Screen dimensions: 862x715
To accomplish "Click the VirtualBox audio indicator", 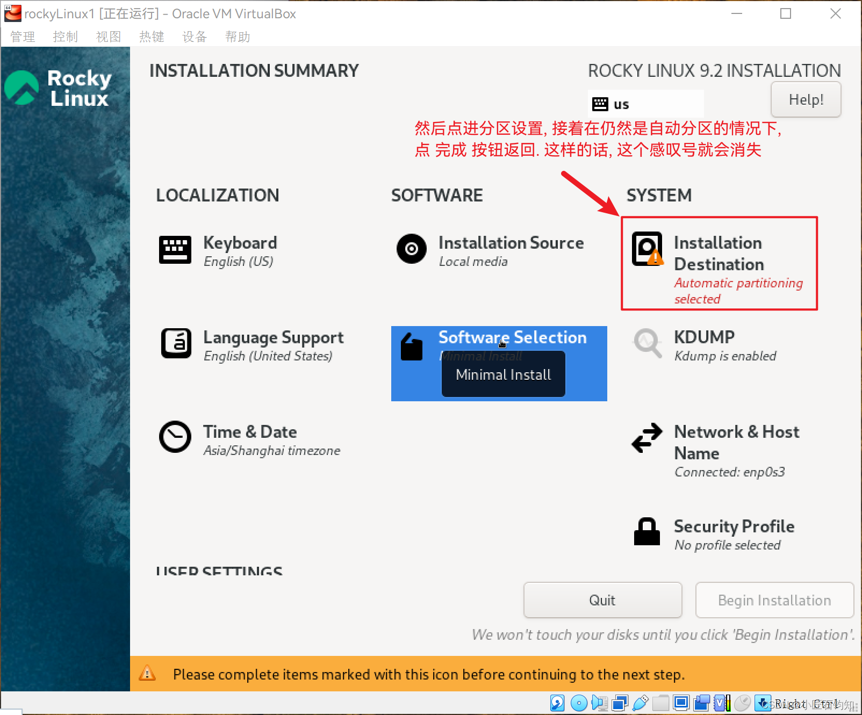I will point(599,703).
